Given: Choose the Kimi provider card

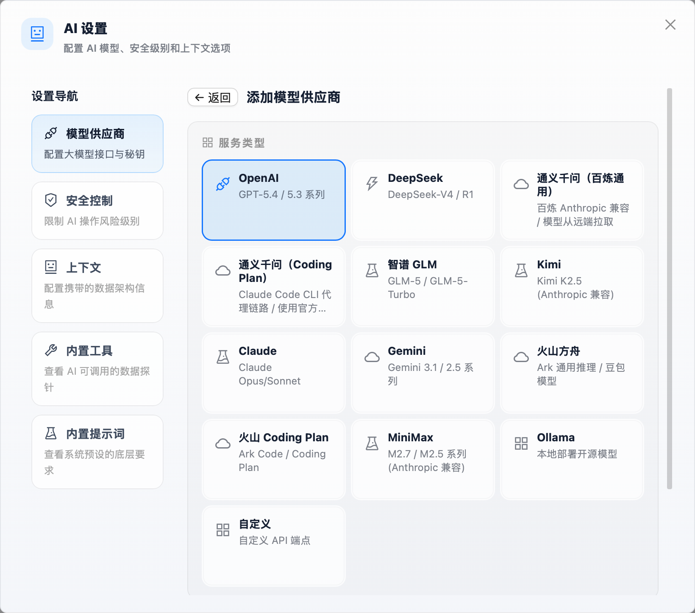Looking at the screenshot, I should click(572, 287).
